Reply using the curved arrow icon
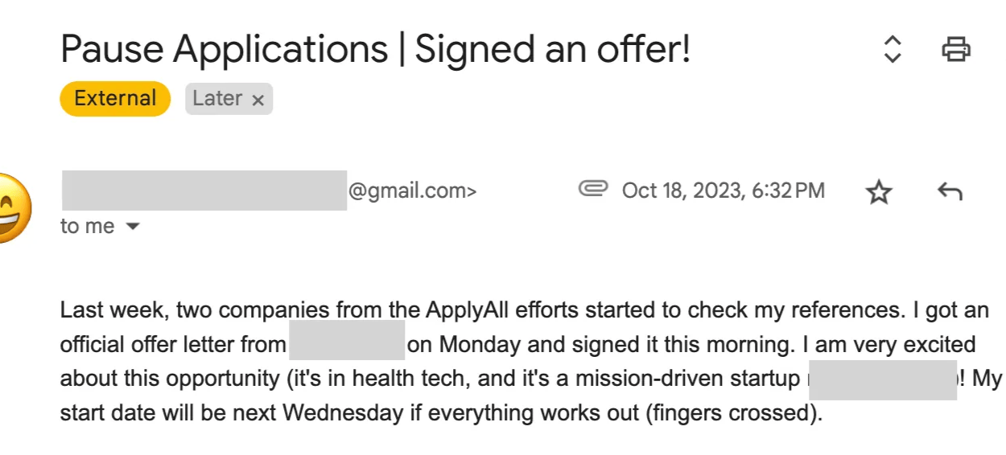Screen dimensions: 1006x455 950,191
